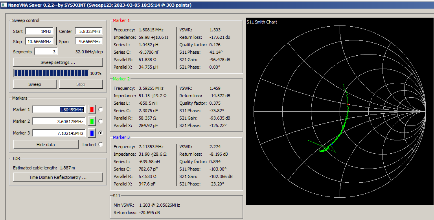Click the red Marker 1 point on Smith chart
The height and width of the screenshot is (220, 434).
[348, 104]
